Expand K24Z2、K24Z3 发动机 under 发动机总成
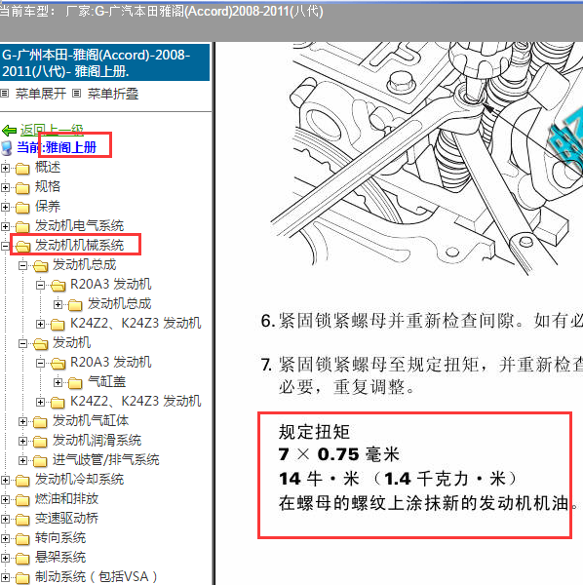This screenshot has height=585, width=583. tap(40, 324)
